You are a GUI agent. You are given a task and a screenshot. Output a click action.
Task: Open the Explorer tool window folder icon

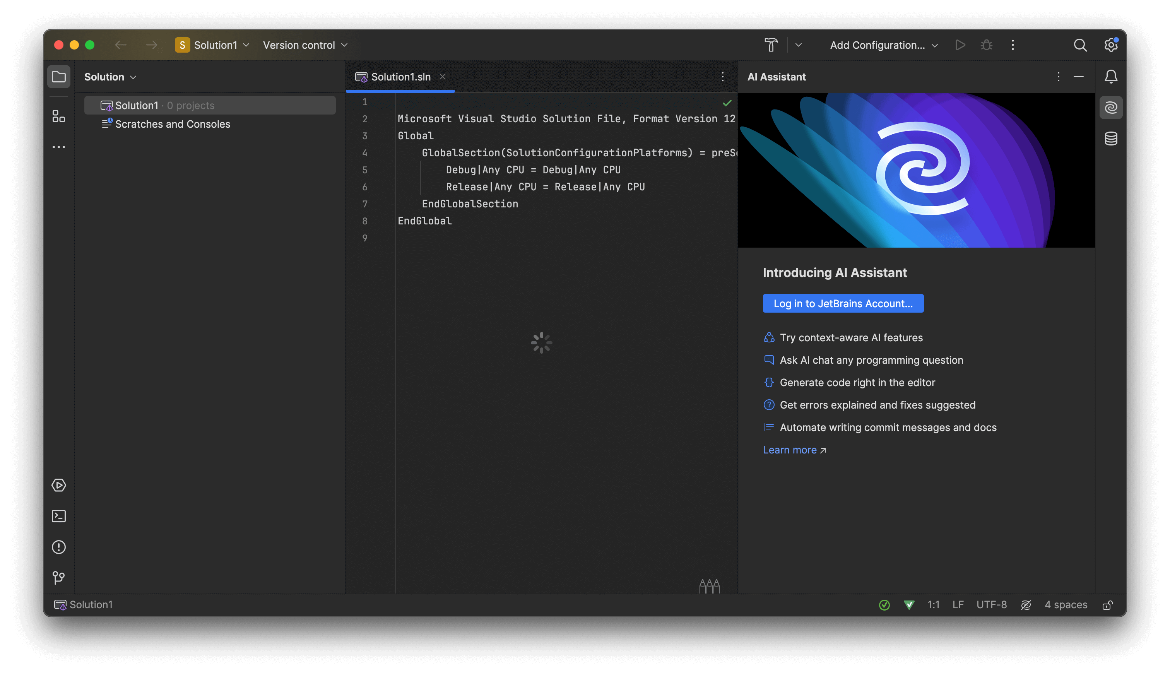(59, 76)
